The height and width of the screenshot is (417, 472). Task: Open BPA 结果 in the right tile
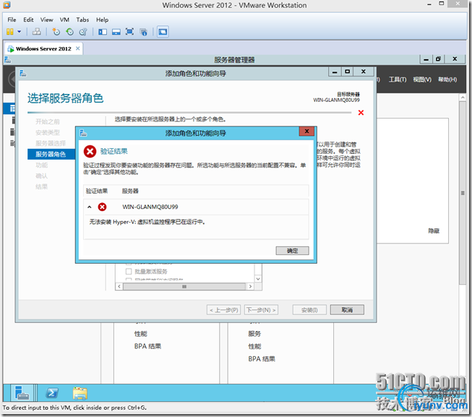(x=262, y=359)
